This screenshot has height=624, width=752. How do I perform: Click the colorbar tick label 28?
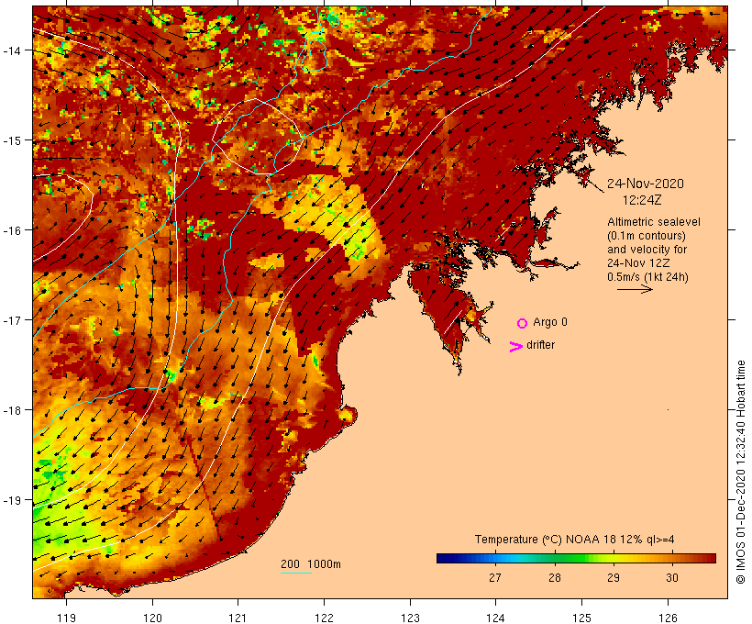click(555, 577)
